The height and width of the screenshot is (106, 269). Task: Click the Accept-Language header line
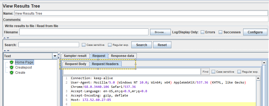pyautogui.click(x=109, y=91)
